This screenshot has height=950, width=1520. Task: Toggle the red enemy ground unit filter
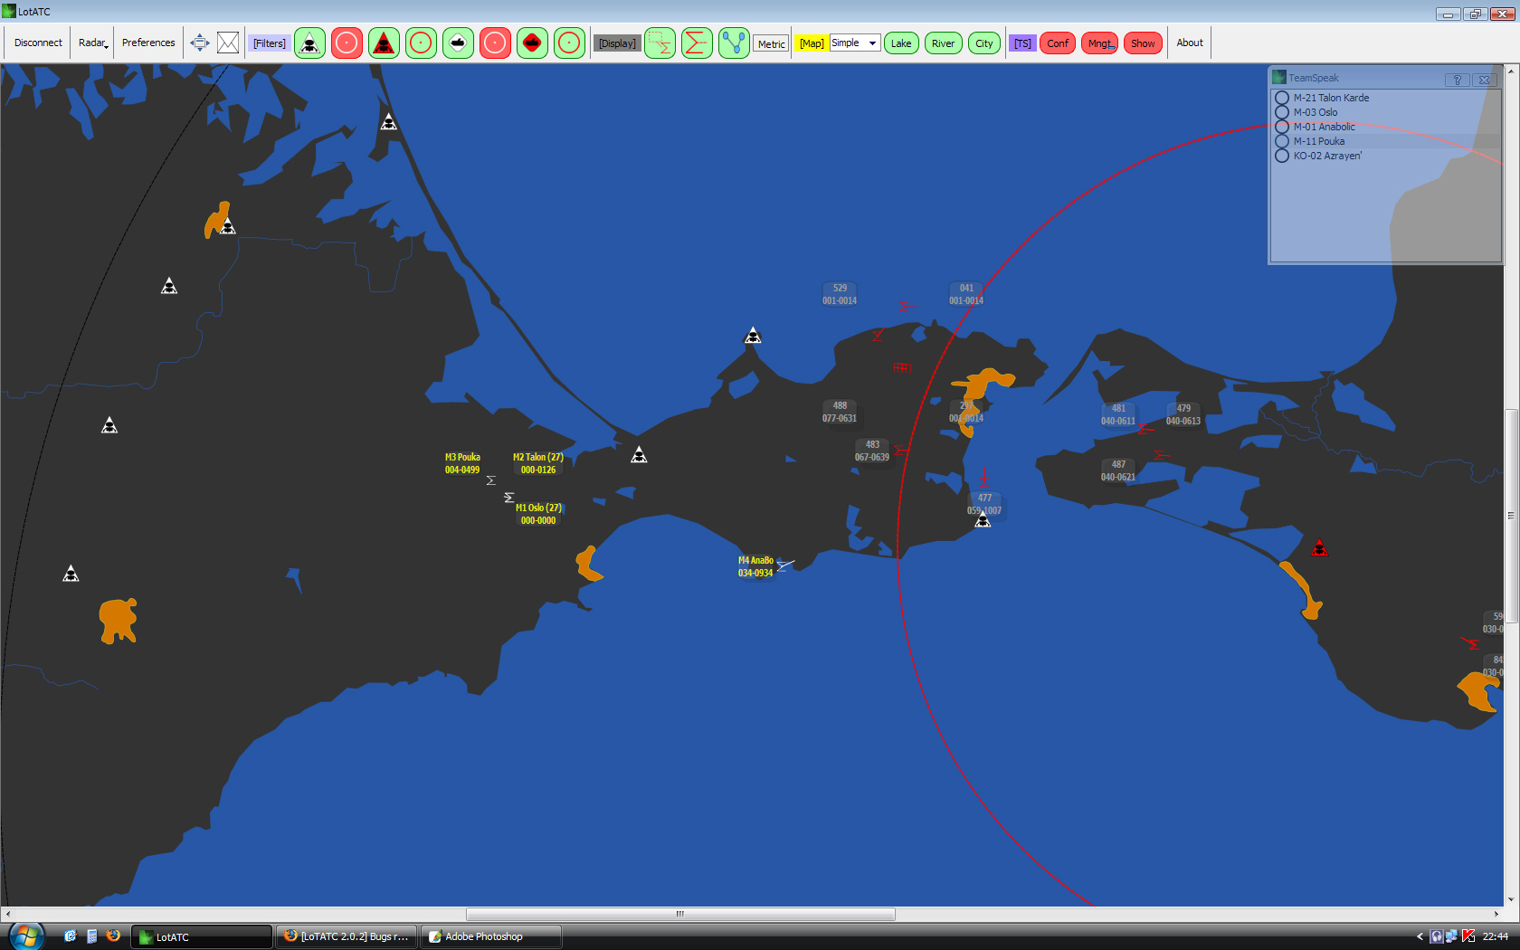pos(384,43)
